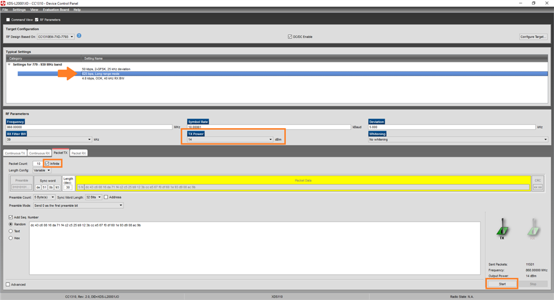Open the Preamble Count dropdown

(44, 197)
